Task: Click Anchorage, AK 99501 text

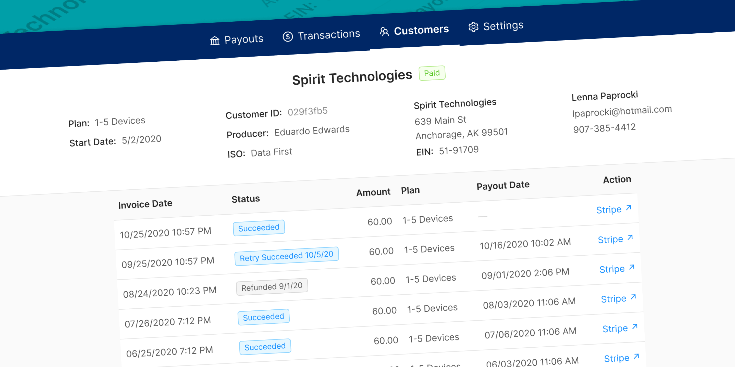Action: pyautogui.click(x=462, y=134)
